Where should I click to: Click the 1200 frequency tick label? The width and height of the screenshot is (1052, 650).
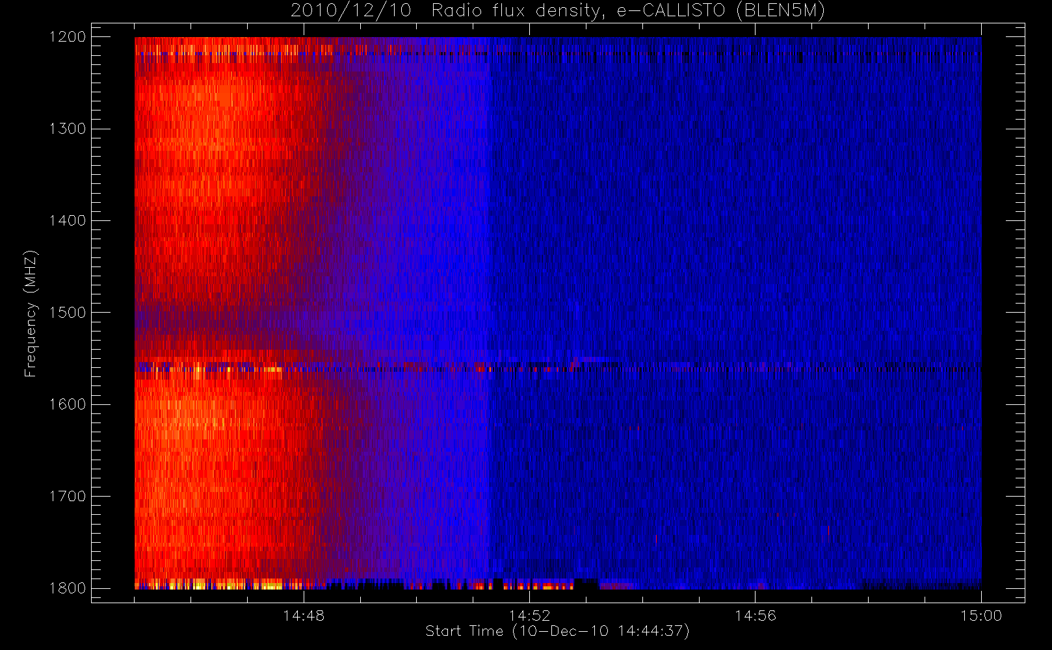(x=68, y=37)
